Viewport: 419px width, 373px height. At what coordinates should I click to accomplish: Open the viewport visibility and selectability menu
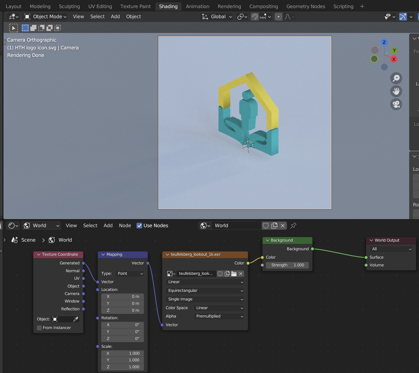[390, 16]
